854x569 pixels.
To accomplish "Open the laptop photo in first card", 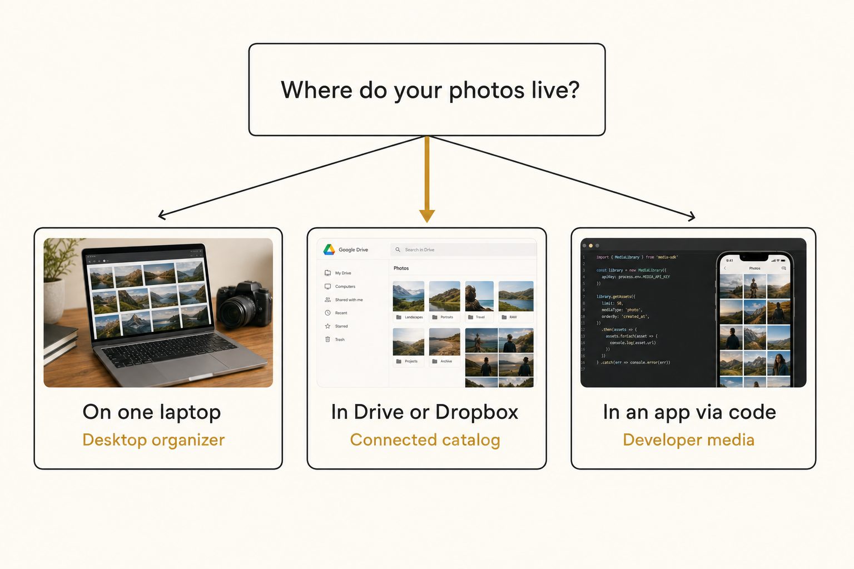I will (x=158, y=313).
